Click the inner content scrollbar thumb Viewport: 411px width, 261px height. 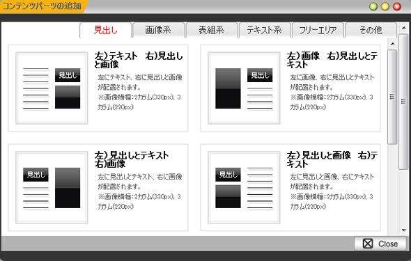tap(392, 97)
